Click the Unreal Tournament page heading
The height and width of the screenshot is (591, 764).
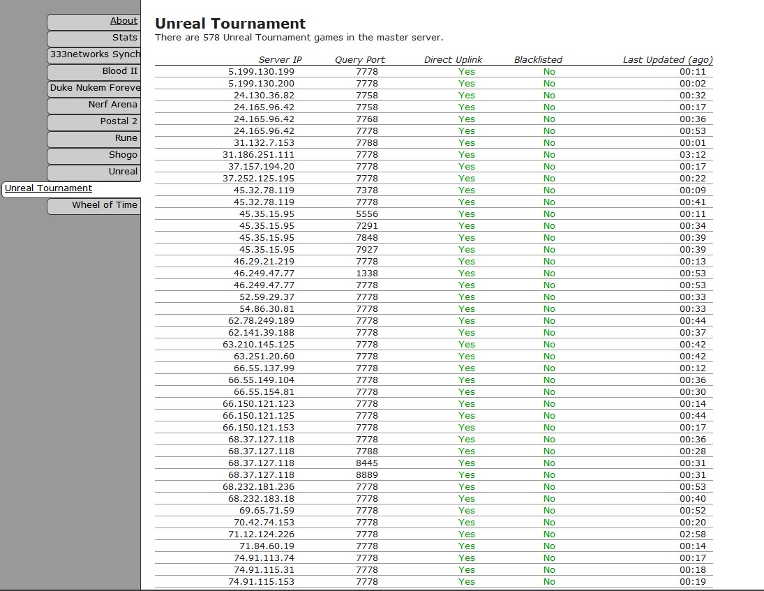point(230,24)
